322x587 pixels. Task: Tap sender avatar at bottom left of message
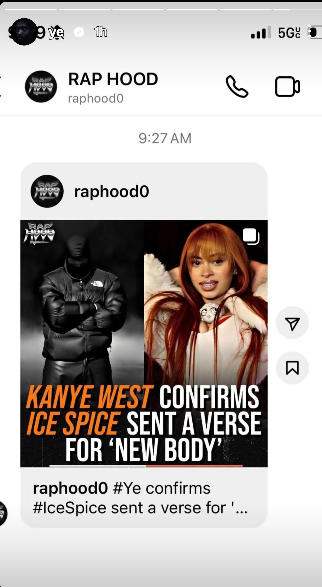click(3, 513)
